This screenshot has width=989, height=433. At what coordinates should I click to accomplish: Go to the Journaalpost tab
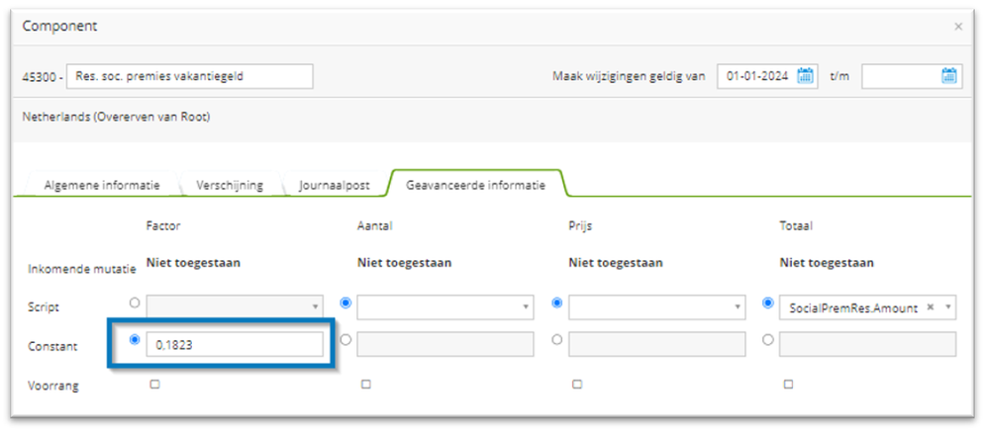(x=335, y=185)
